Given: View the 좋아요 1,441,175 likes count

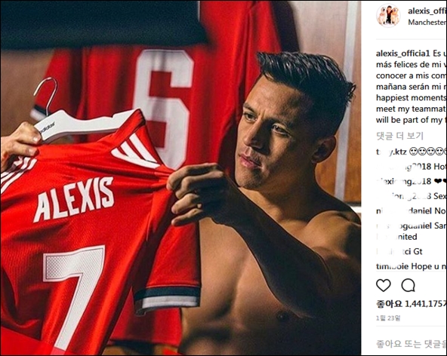Looking at the screenshot, I should (411, 304).
